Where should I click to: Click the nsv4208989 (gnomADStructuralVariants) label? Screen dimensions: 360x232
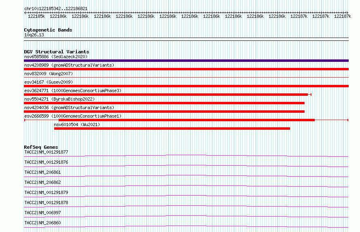(69, 65)
